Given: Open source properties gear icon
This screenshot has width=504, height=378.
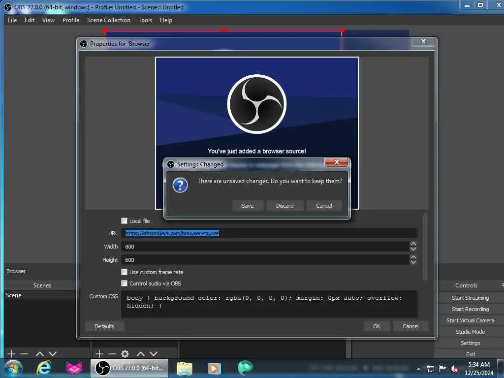Looking at the screenshot, I should point(125,354).
